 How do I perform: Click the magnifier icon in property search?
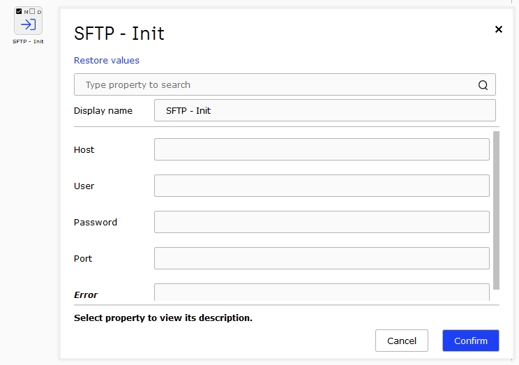point(483,85)
